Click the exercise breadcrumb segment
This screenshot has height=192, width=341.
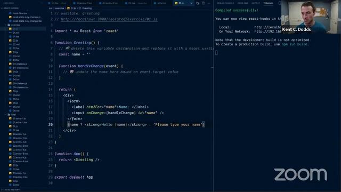pyautogui.click(x=60, y=9)
